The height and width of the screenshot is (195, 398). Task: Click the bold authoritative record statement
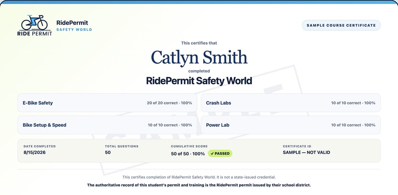[x=199, y=185]
